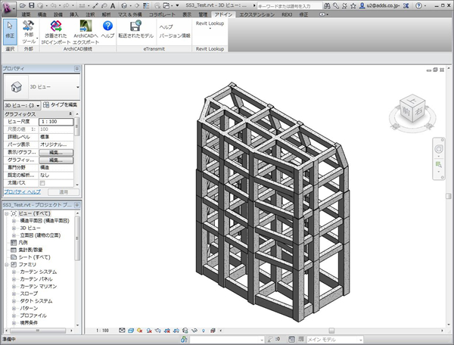
Task: Switch to the 挿入 ribbon tab
Action: pyautogui.click(x=74, y=14)
